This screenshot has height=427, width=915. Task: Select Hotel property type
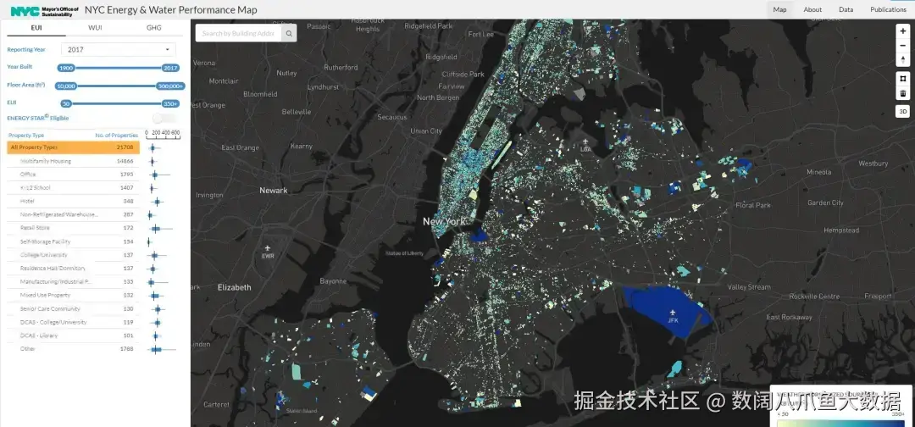73,202
